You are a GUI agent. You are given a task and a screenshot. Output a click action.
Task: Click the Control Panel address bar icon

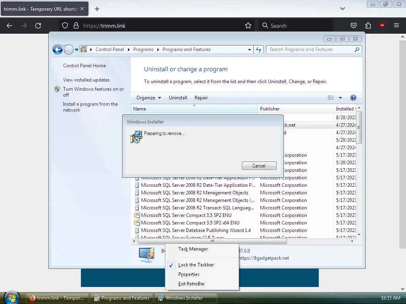point(84,49)
